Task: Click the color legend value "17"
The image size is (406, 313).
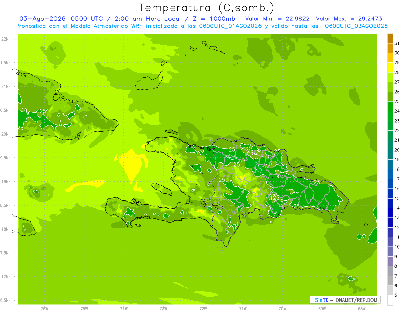Action: (397, 179)
